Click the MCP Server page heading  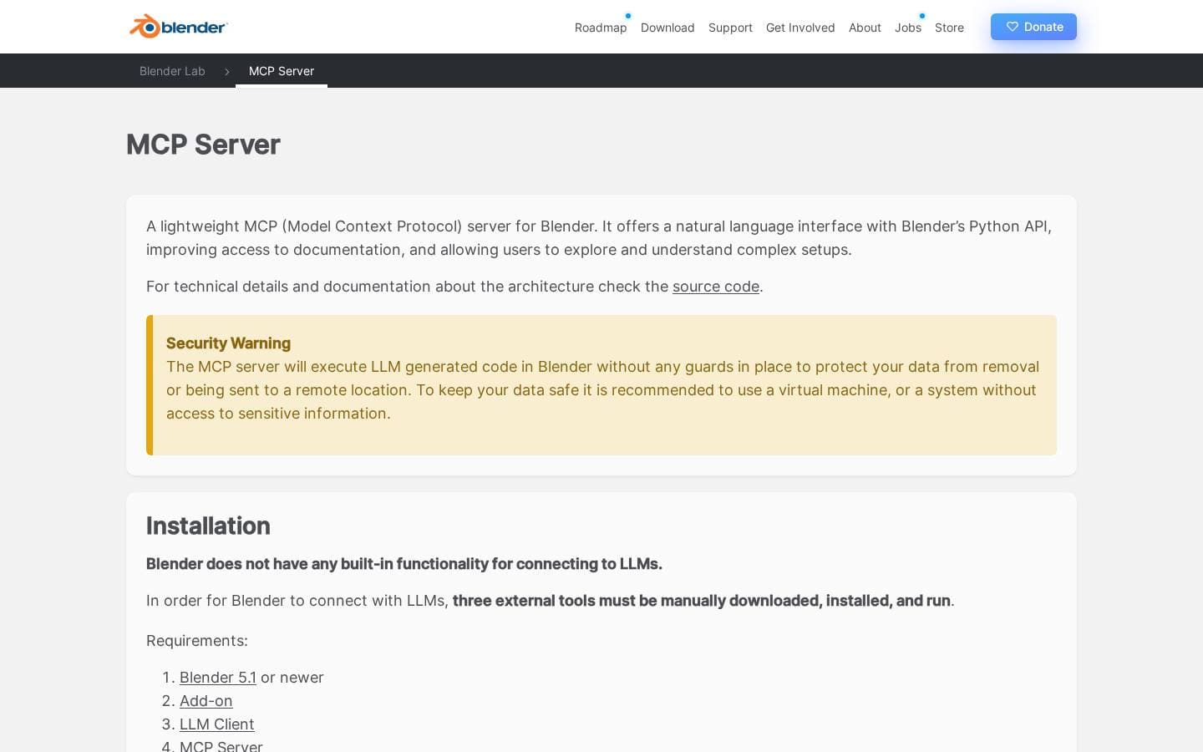pos(203,145)
